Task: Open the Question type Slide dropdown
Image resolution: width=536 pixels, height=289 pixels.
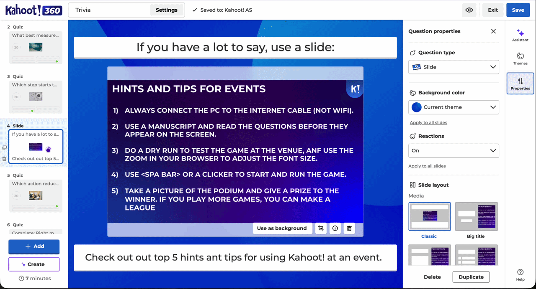Action: pyautogui.click(x=454, y=67)
